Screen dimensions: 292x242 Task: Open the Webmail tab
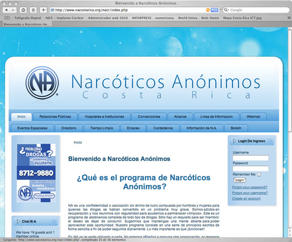click(253, 117)
